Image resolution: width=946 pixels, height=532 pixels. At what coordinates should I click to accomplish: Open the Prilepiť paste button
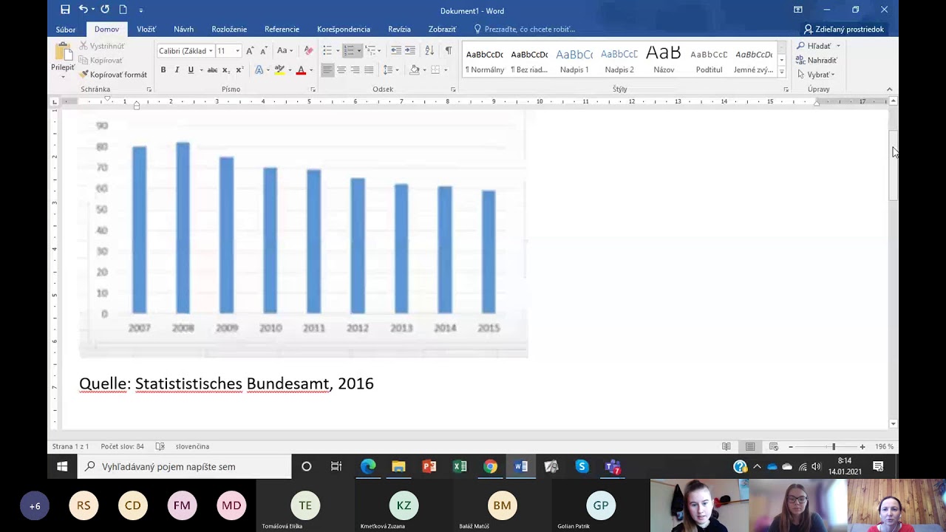click(63, 60)
